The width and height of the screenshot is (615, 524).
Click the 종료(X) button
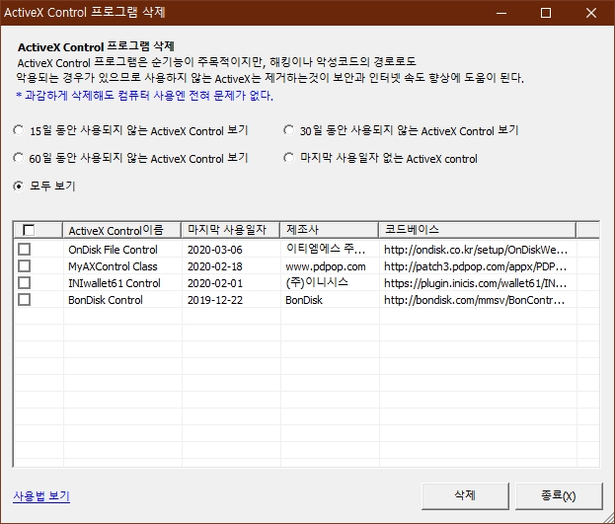click(559, 495)
